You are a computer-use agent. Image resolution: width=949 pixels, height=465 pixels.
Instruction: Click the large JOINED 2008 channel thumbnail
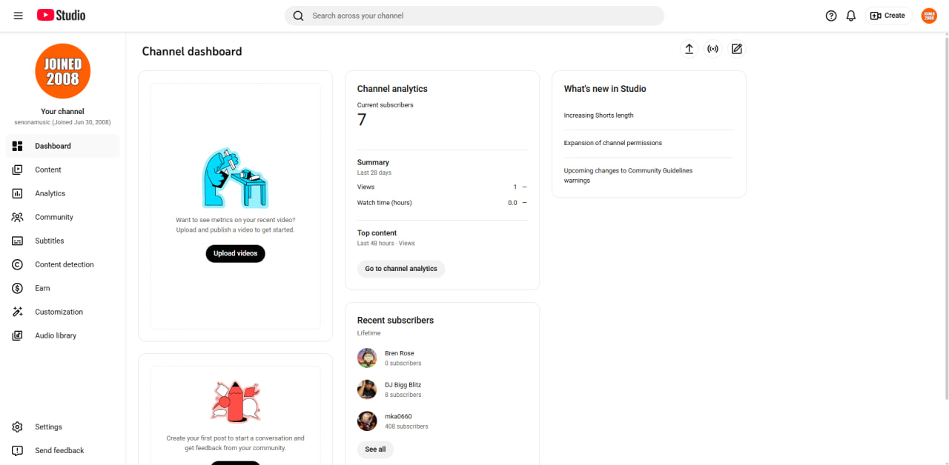coord(62,71)
